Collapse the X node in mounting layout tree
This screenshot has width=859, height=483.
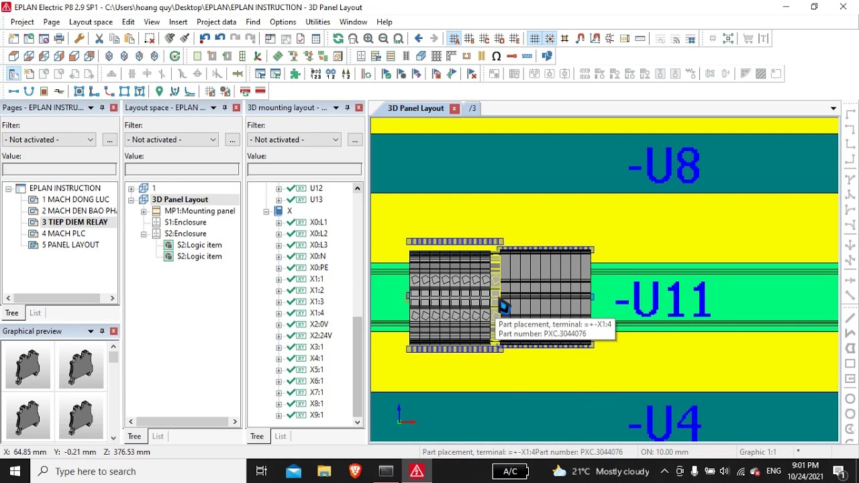[x=266, y=211]
